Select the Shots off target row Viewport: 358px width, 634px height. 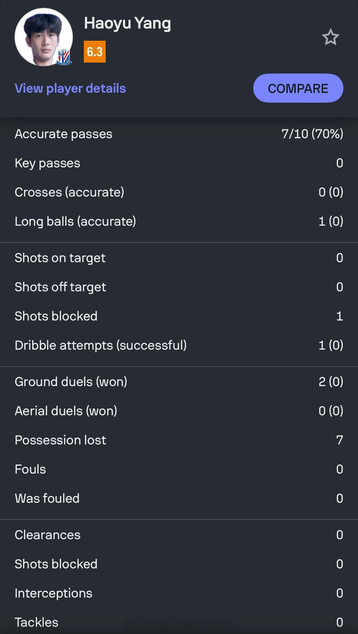179,287
